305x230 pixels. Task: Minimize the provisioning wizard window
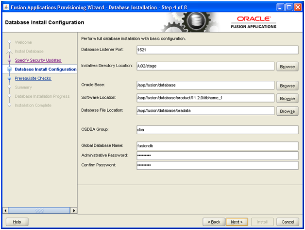280,7
